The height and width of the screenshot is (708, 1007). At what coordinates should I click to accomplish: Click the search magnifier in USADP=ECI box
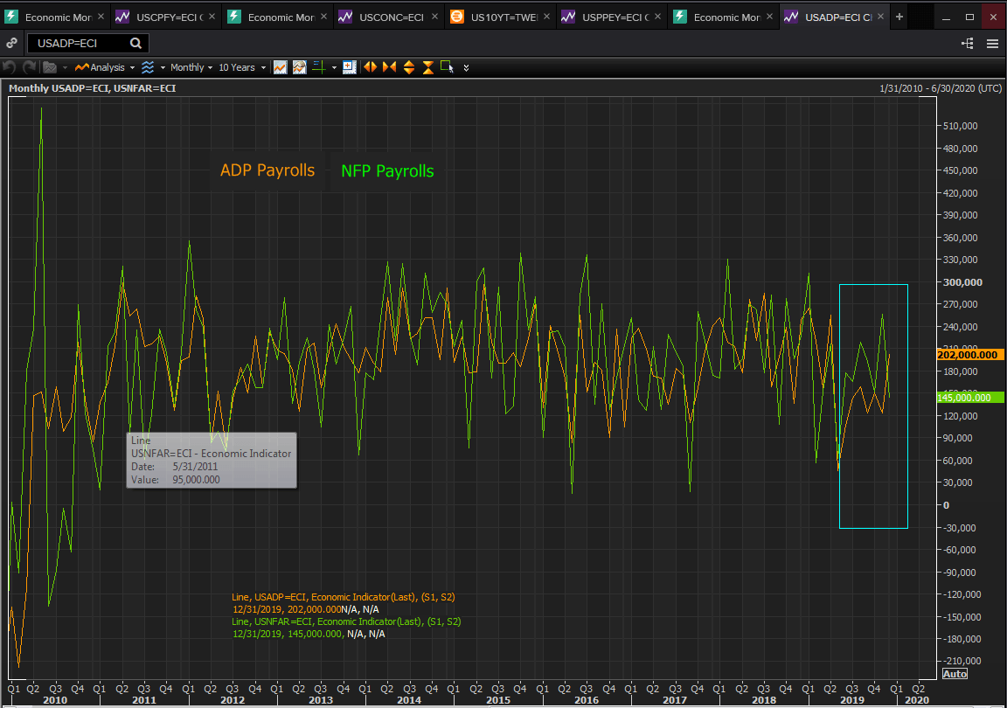tap(136, 43)
